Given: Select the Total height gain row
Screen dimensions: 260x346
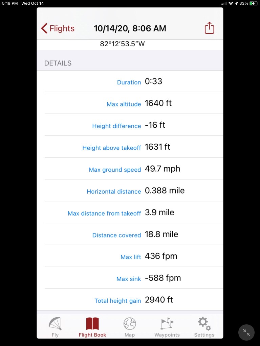Looking at the screenshot, I should [134, 300].
